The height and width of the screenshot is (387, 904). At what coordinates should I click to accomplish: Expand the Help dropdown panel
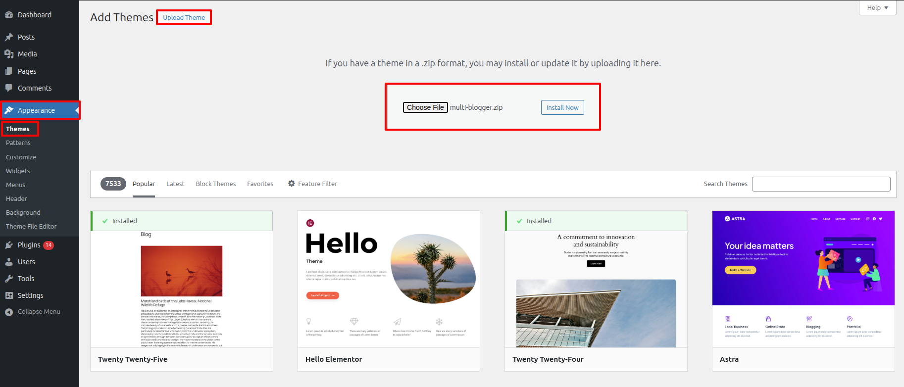[877, 8]
